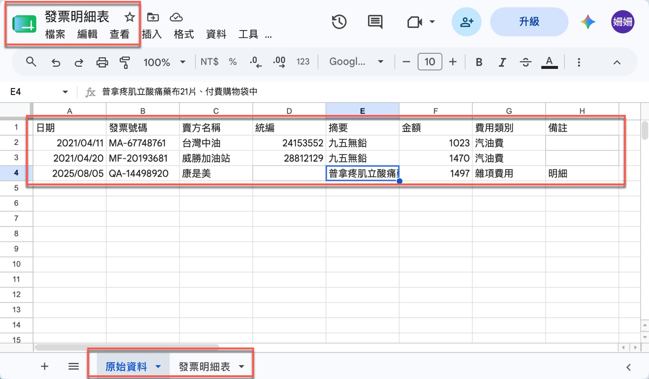Open the name box dropdown arrow

coord(65,92)
